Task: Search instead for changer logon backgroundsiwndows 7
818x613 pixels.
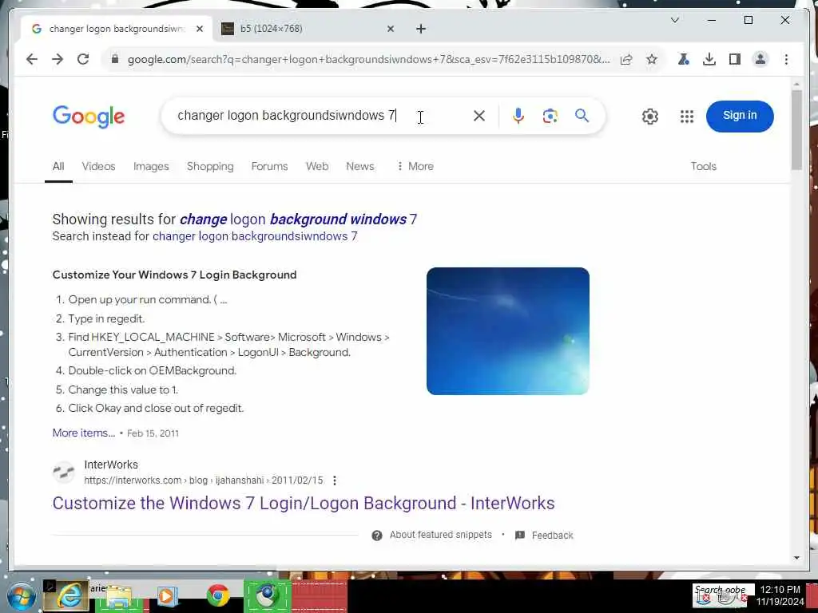Action: coord(255,236)
